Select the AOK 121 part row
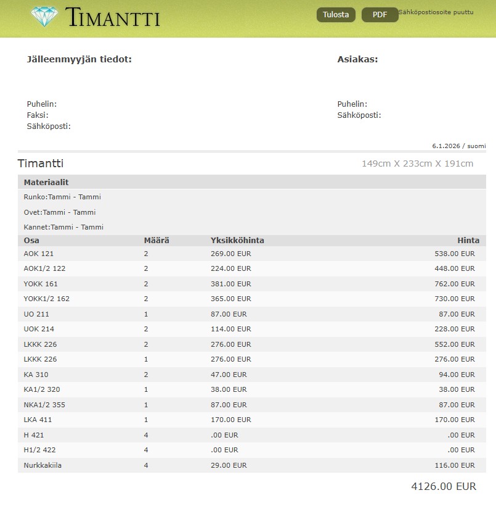496x506 pixels. pyautogui.click(x=39, y=254)
